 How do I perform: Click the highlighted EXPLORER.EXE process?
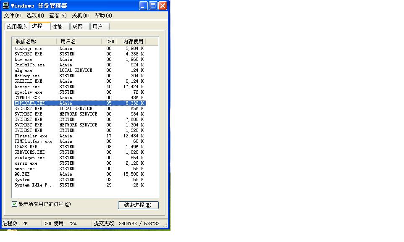(x=79, y=103)
